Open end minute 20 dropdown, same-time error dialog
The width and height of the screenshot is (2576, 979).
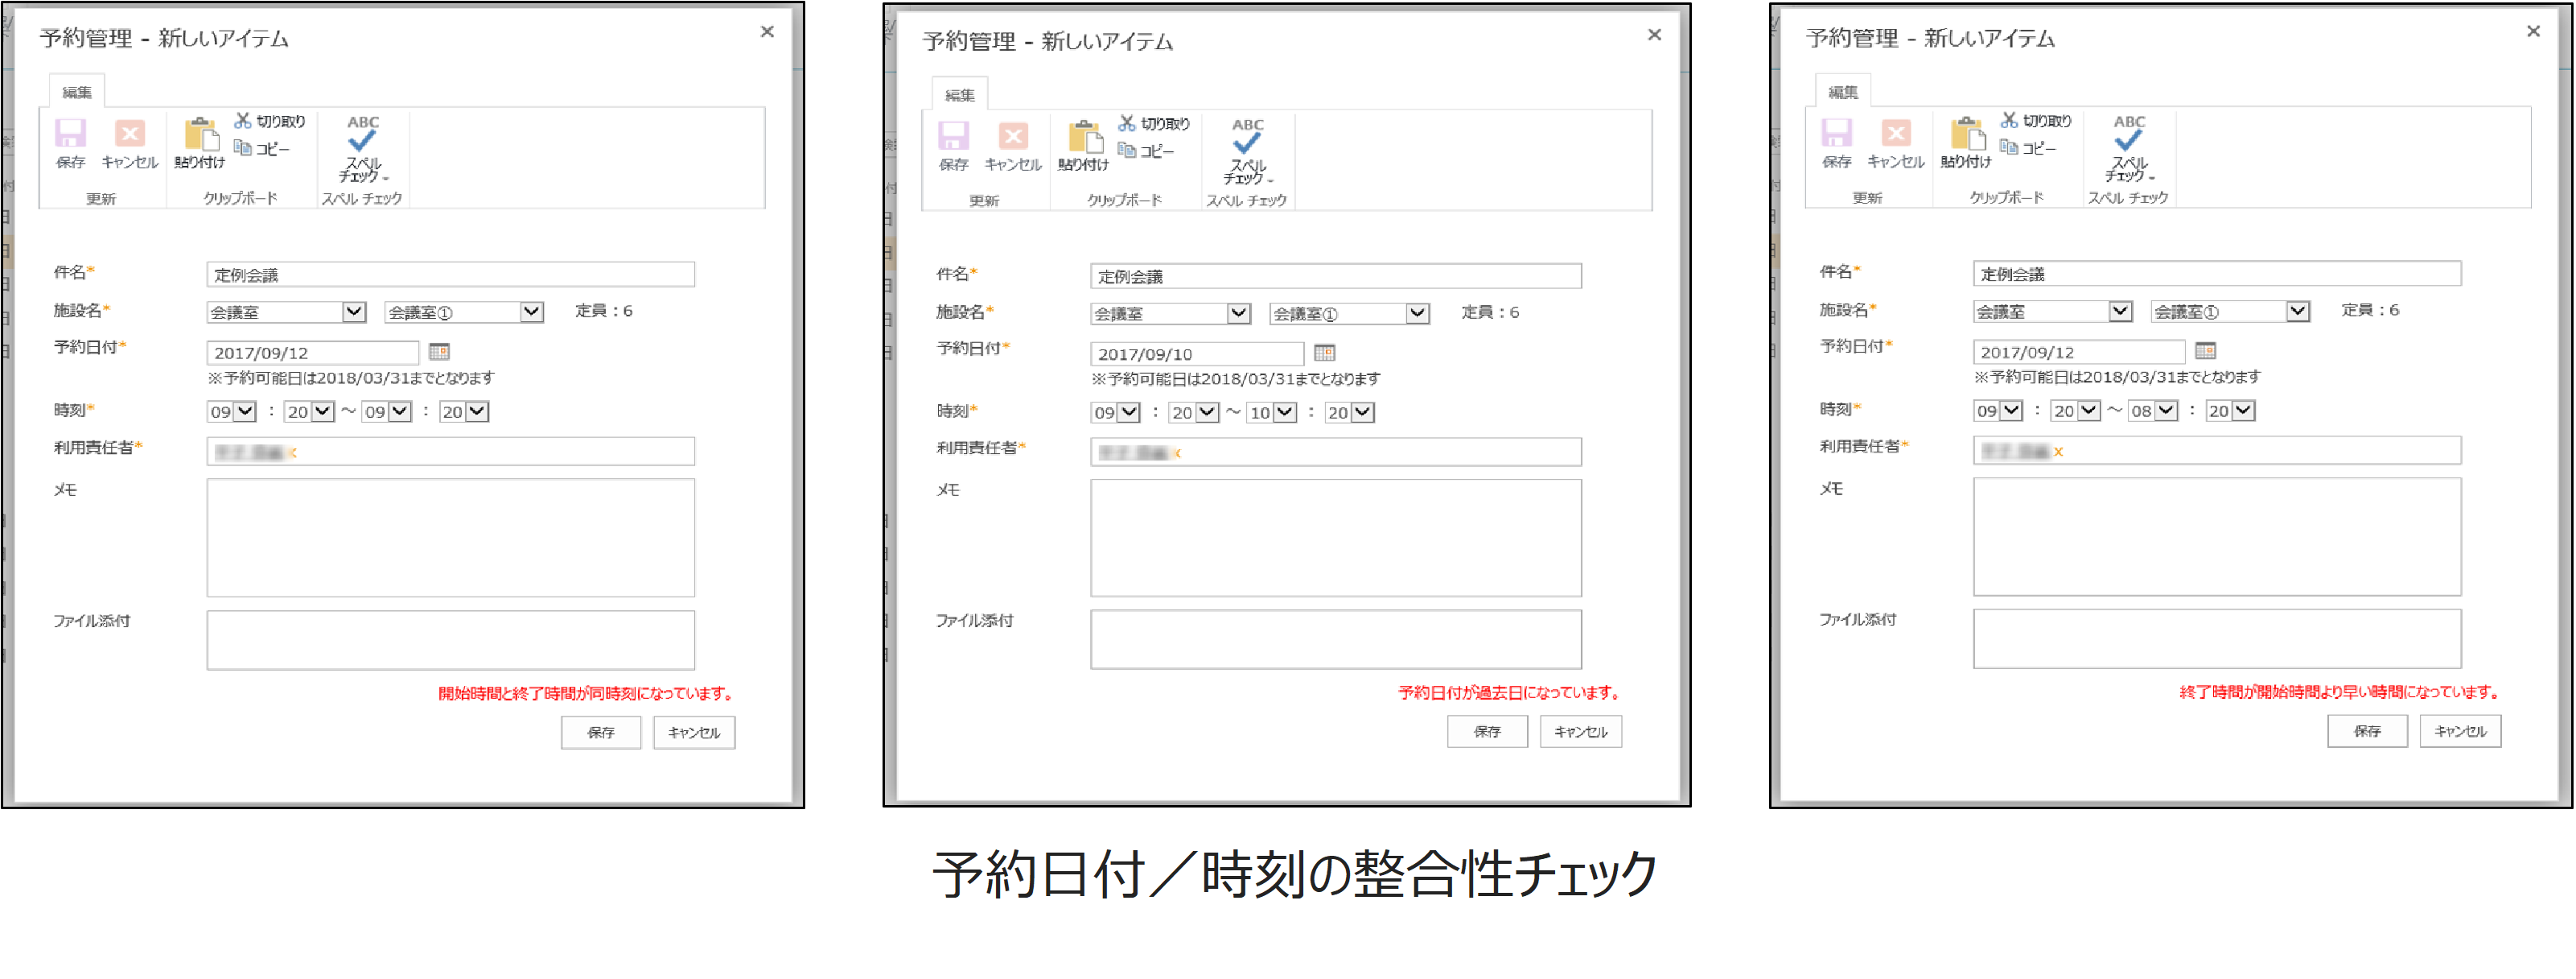point(464,411)
